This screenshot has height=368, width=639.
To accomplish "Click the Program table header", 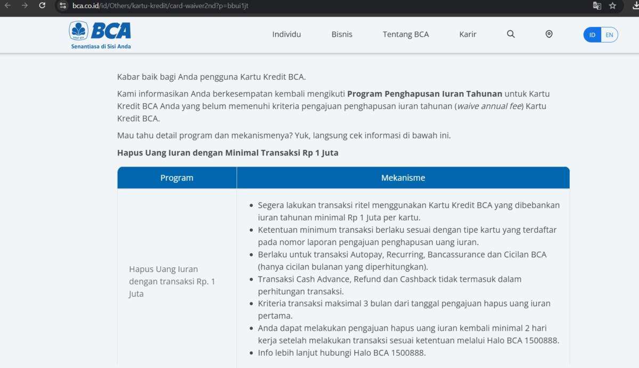I will (177, 178).
